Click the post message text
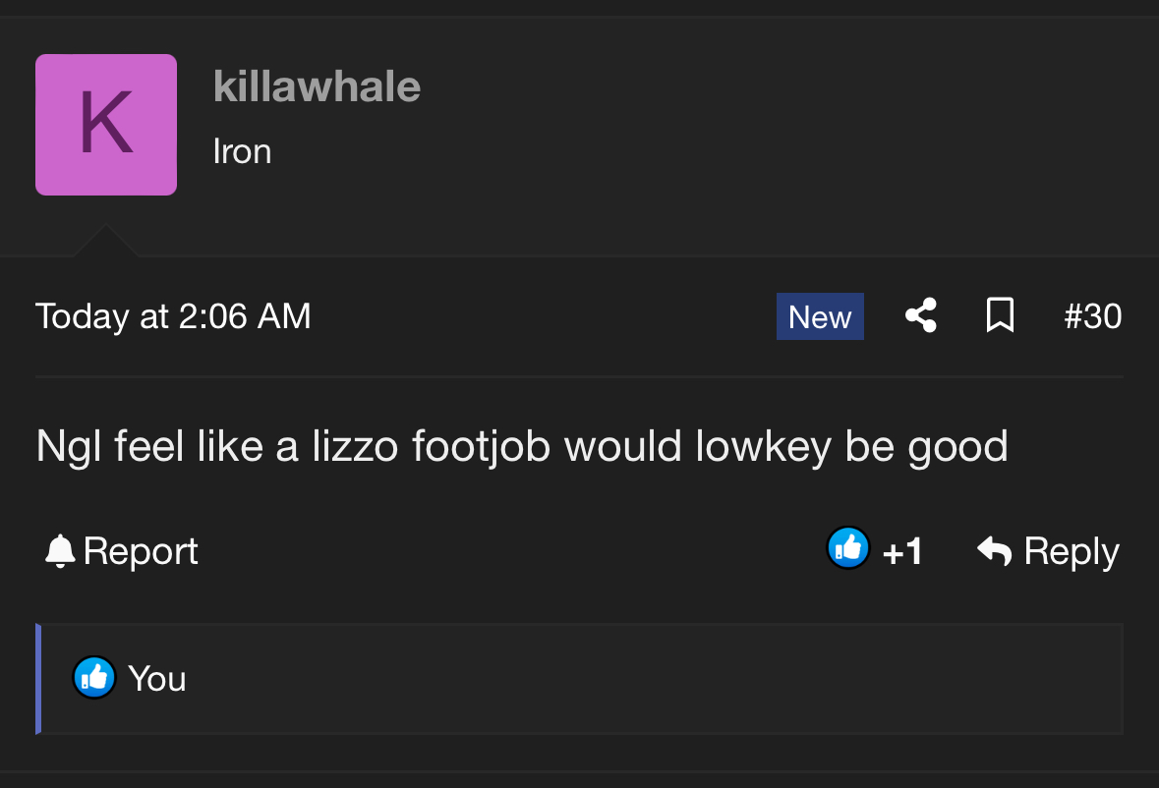The height and width of the screenshot is (788, 1159). tap(522, 447)
